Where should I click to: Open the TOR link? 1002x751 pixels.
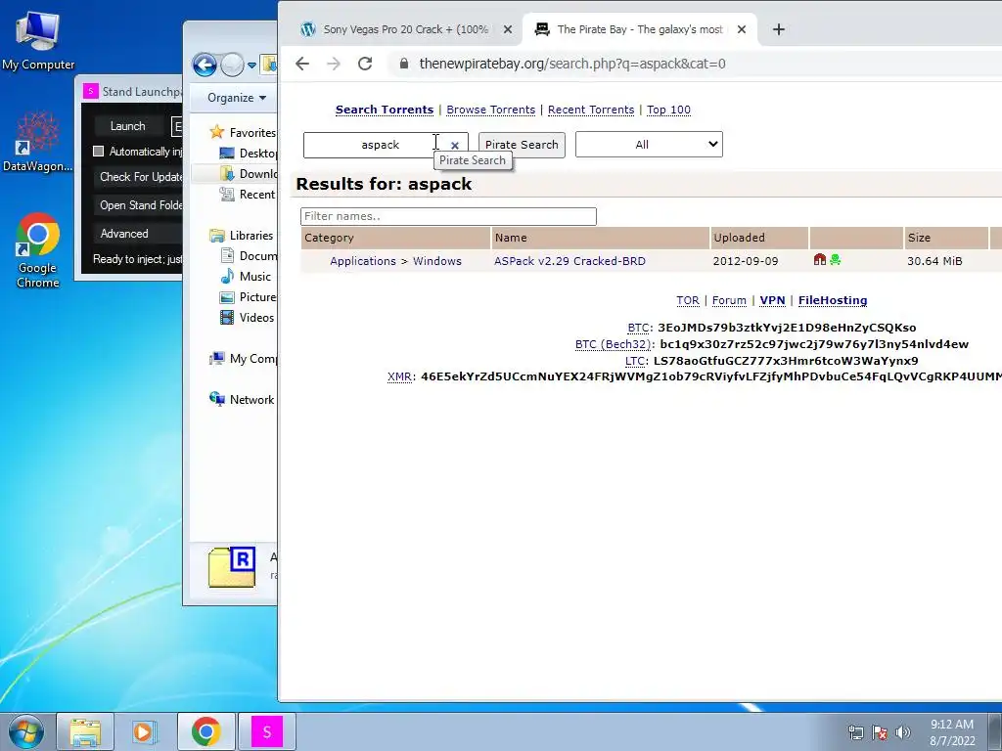(688, 300)
